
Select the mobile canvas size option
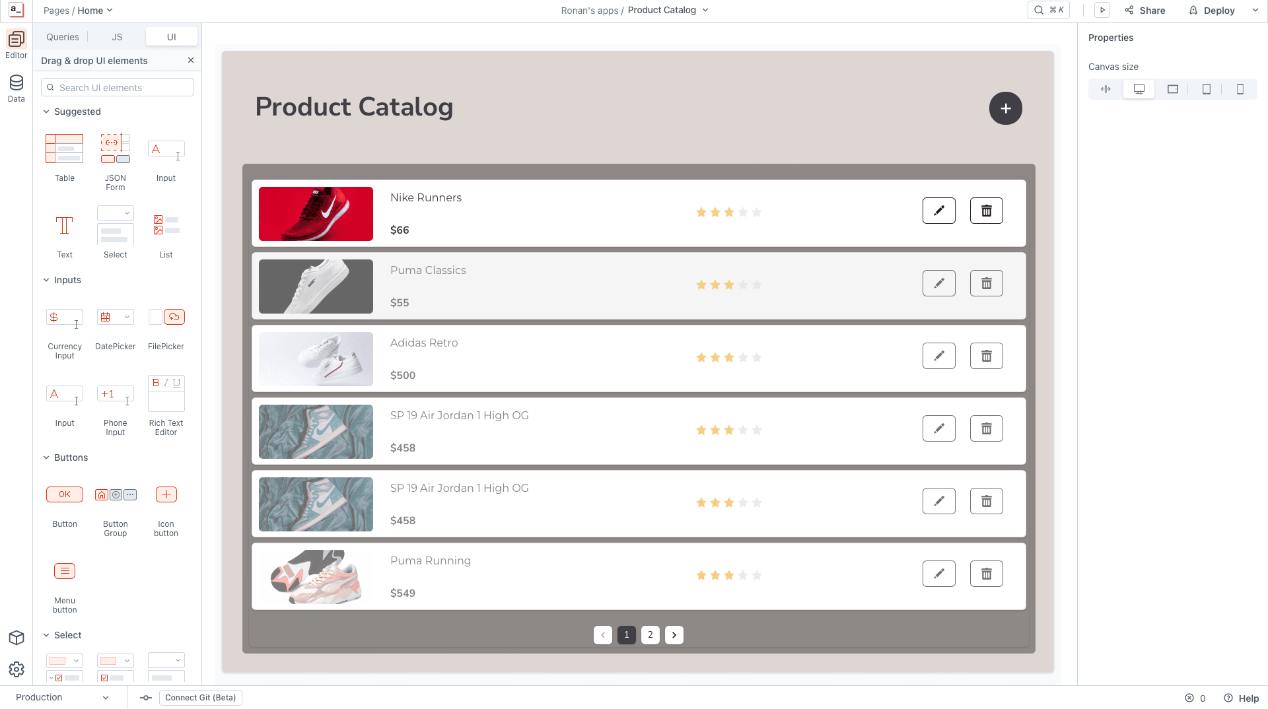[x=1240, y=89]
